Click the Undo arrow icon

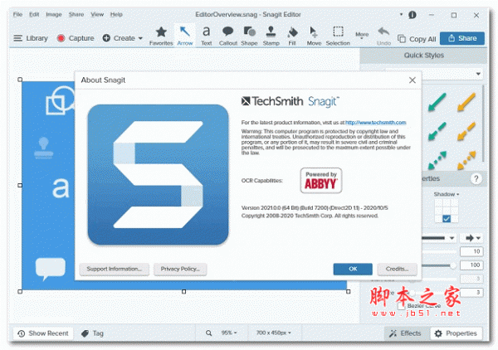pos(383,32)
